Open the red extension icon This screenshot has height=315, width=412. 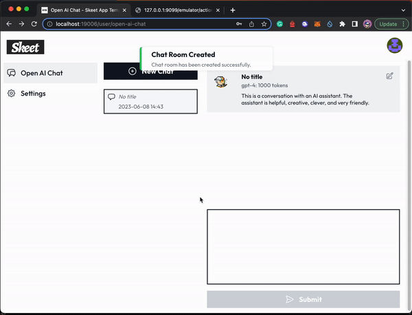pos(293,24)
